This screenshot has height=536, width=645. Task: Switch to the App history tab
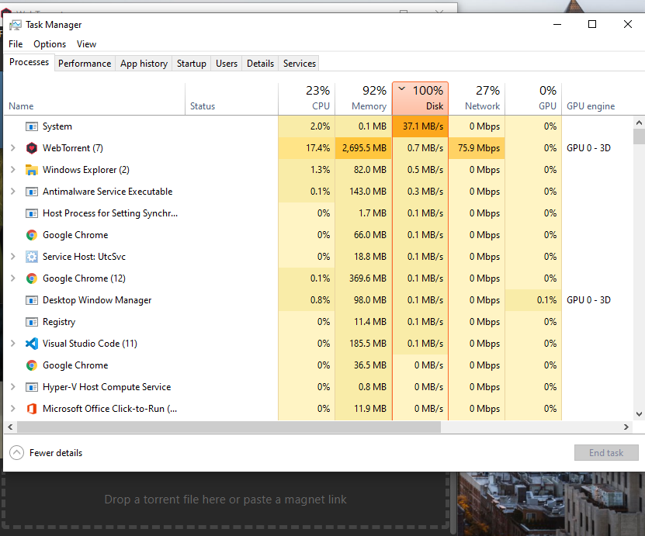144,64
